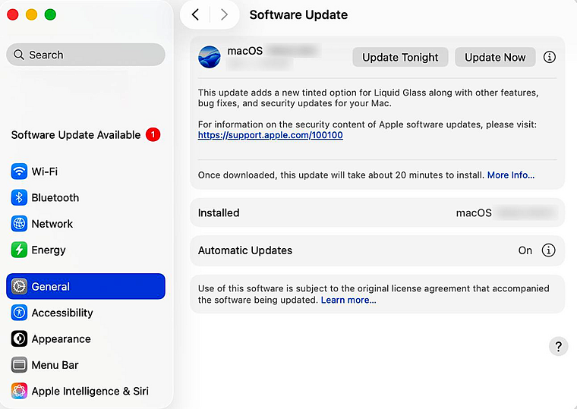Screen dimensions: 577x409
Task: Select General in the sidebar
Action: pyautogui.click(x=86, y=286)
